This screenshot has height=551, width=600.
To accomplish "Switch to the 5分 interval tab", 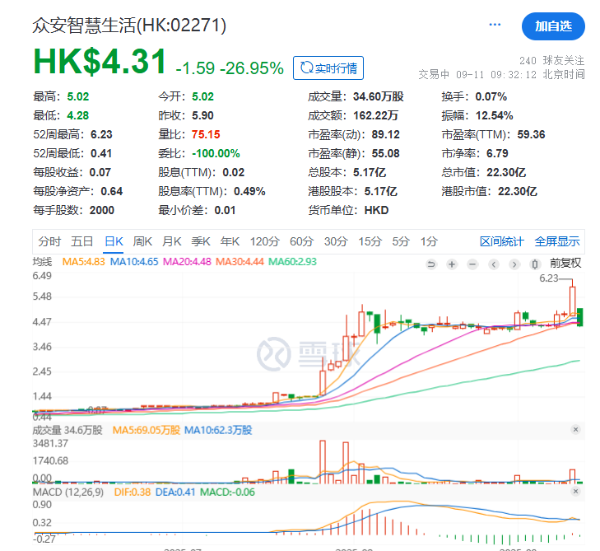I will click(x=401, y=241).
